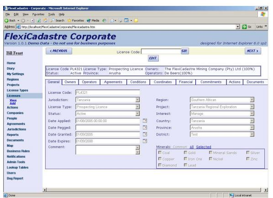Screen dimensions: 273x198
Task: Switch to the Operators tab
Action: [89, 82]
